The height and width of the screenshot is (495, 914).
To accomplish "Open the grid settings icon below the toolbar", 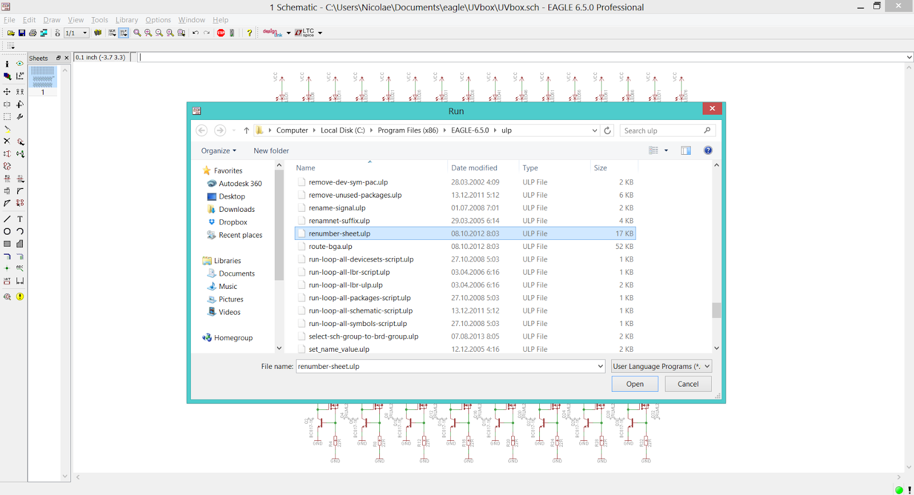I will click(x=11, y=46).
